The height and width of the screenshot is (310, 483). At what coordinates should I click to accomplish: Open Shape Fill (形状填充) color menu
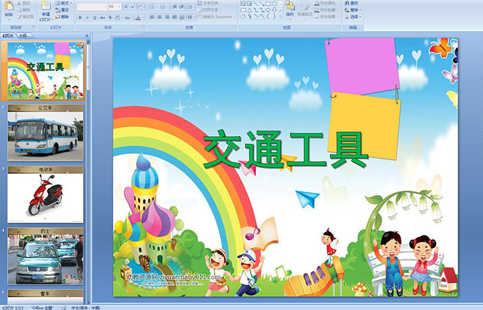click(326, 3)
